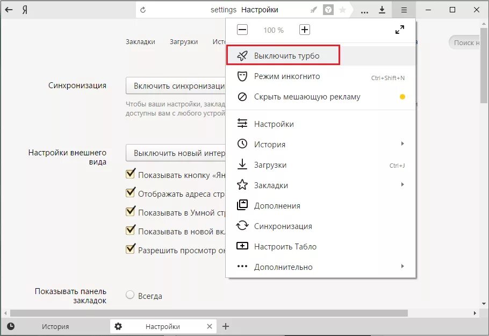The height and width of the screenshot is (336, 489).
Task: Click the turbo rocket icon in address bar
Action: 314,10
